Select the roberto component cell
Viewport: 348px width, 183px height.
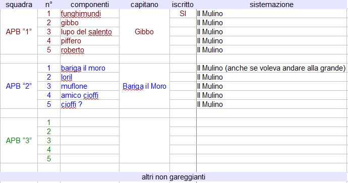[90, 50]
